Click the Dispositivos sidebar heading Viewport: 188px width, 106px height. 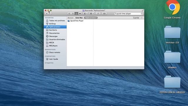[50, 49]
